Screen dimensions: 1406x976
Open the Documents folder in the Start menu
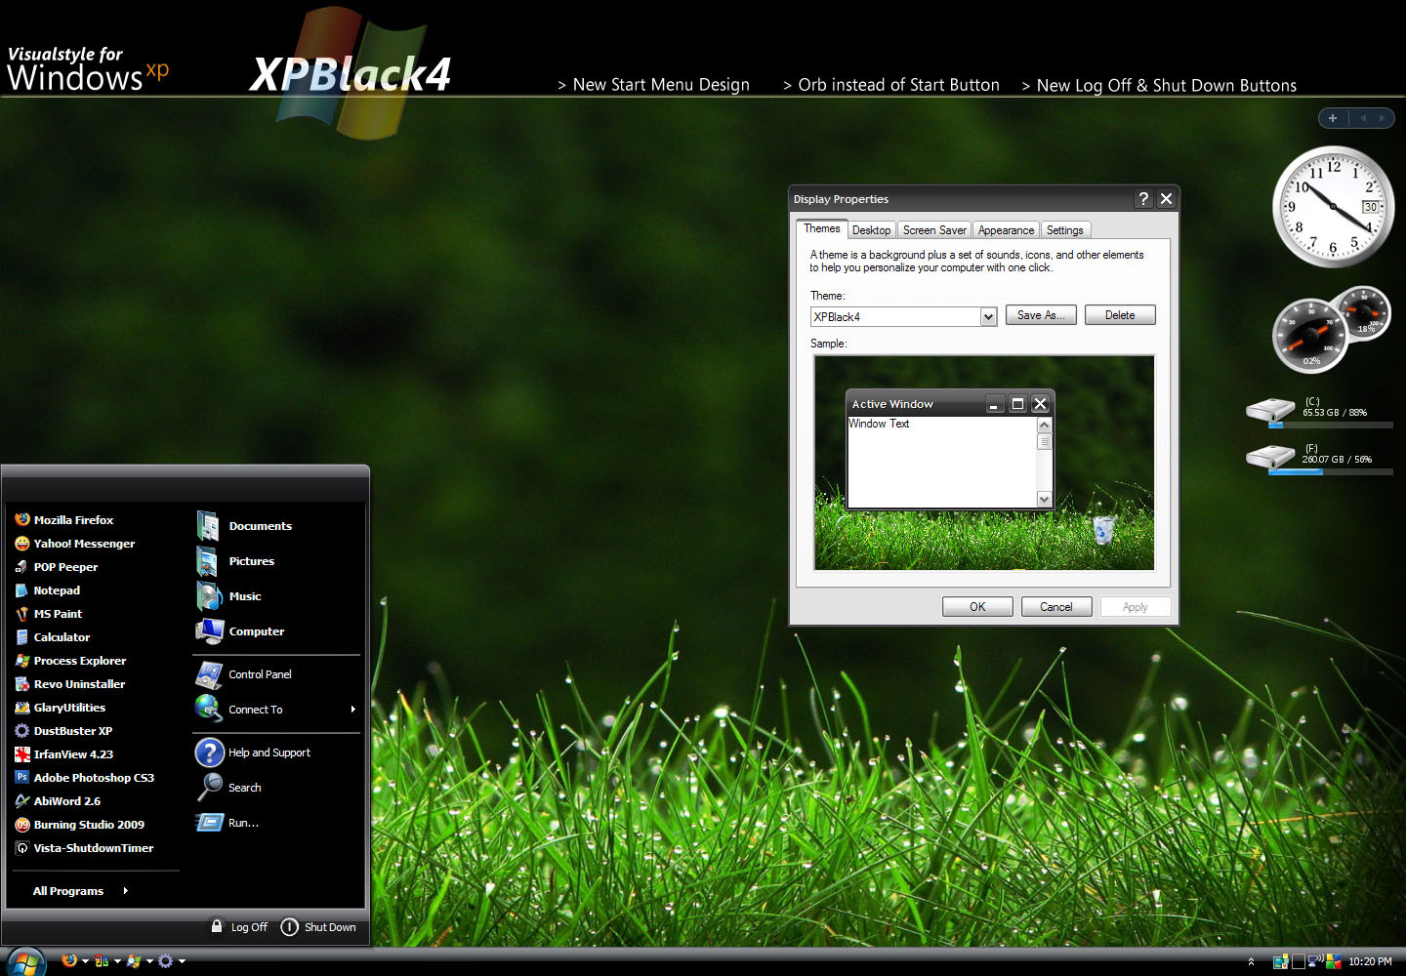244,526
